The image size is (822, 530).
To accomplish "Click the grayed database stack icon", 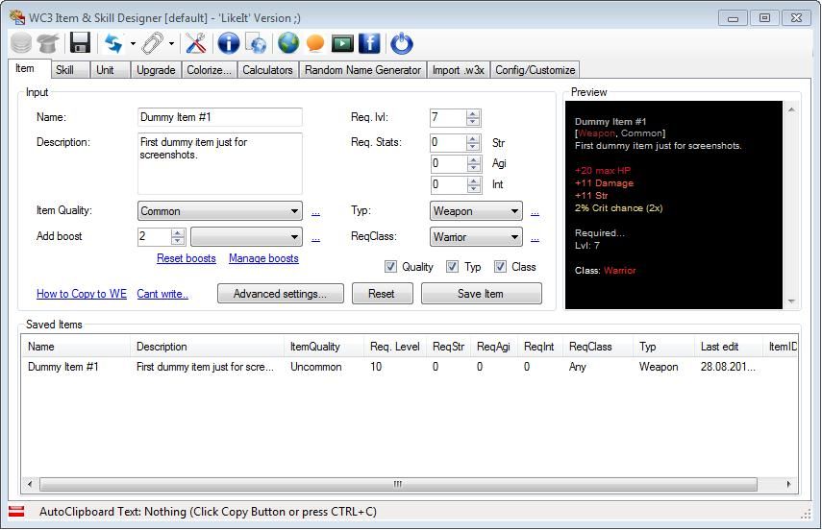I will (21, 43).
